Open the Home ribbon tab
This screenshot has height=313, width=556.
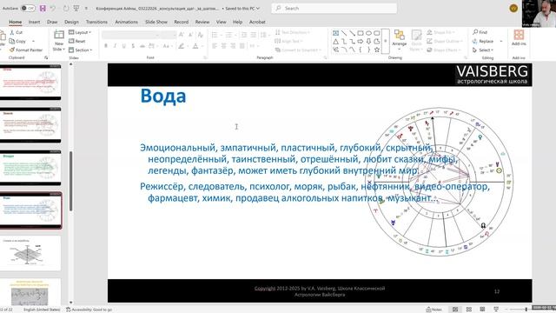click(x=16, y=22)
